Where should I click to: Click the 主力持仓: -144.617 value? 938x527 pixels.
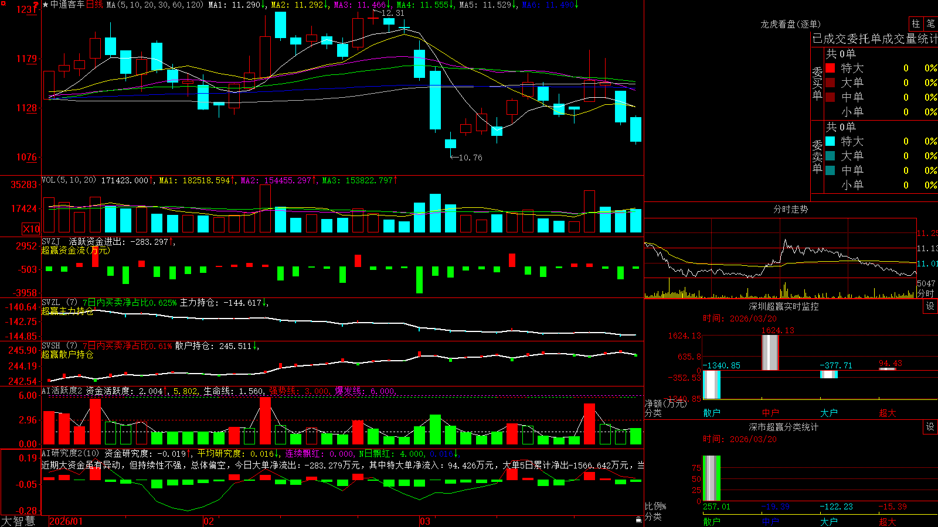click(x=220, y=303)
